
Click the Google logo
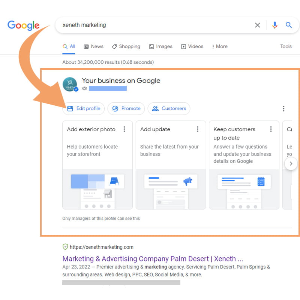[23, 25]
